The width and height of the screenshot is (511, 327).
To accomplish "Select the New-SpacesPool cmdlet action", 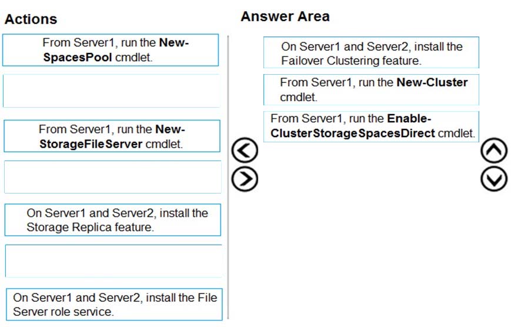I will (111, 50).
